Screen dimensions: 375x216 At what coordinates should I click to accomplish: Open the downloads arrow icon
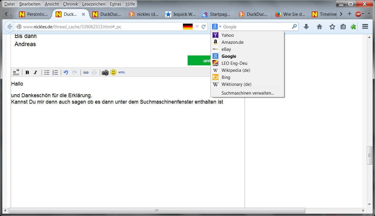pyautogui.click(x=306, y=27)
